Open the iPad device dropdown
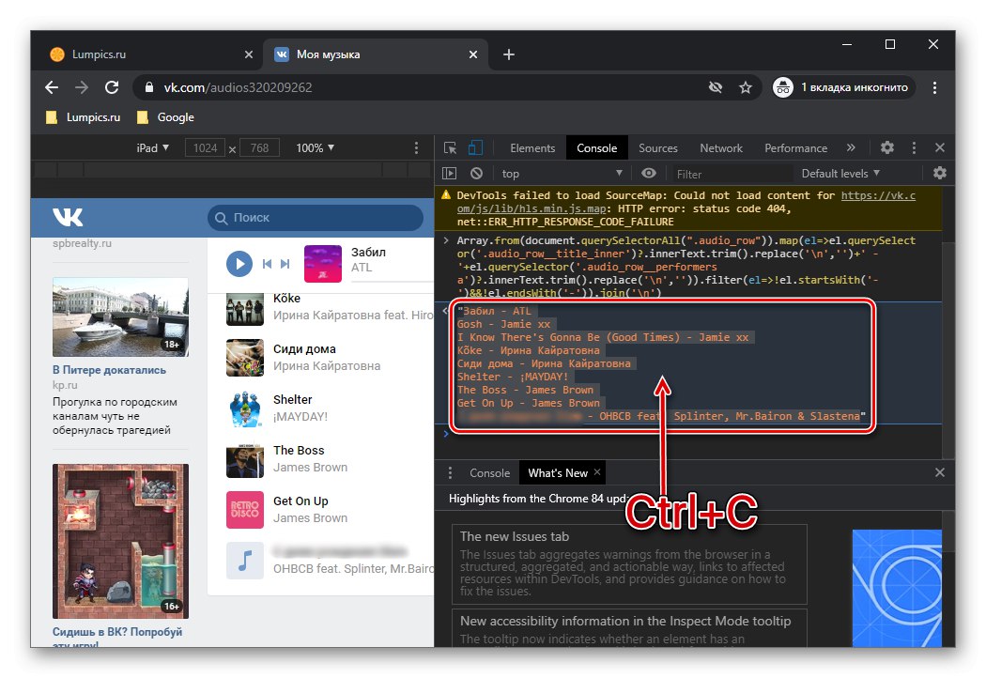 [x=152, y=147]
